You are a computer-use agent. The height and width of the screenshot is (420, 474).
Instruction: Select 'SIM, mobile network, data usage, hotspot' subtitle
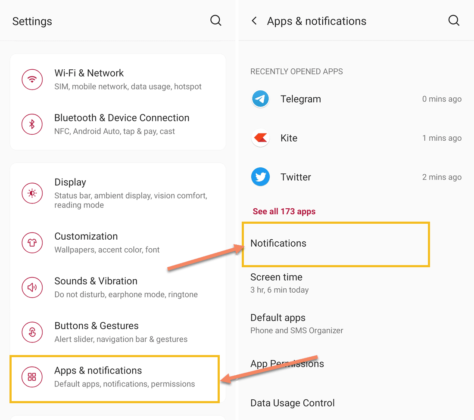pos(128,86)
